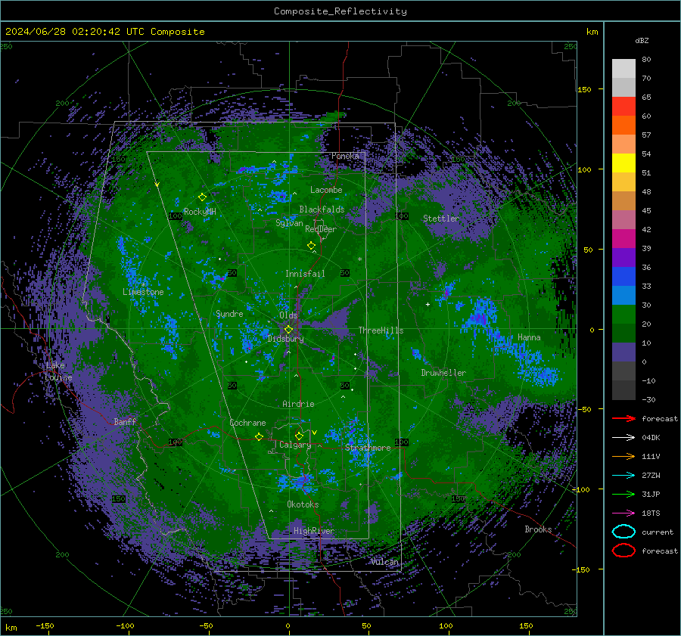Image resolution: width=681 pixels, height=636 pixels.
Task: Click the yellow 54 dBZ swatch
Action: (x=623, y=163)
